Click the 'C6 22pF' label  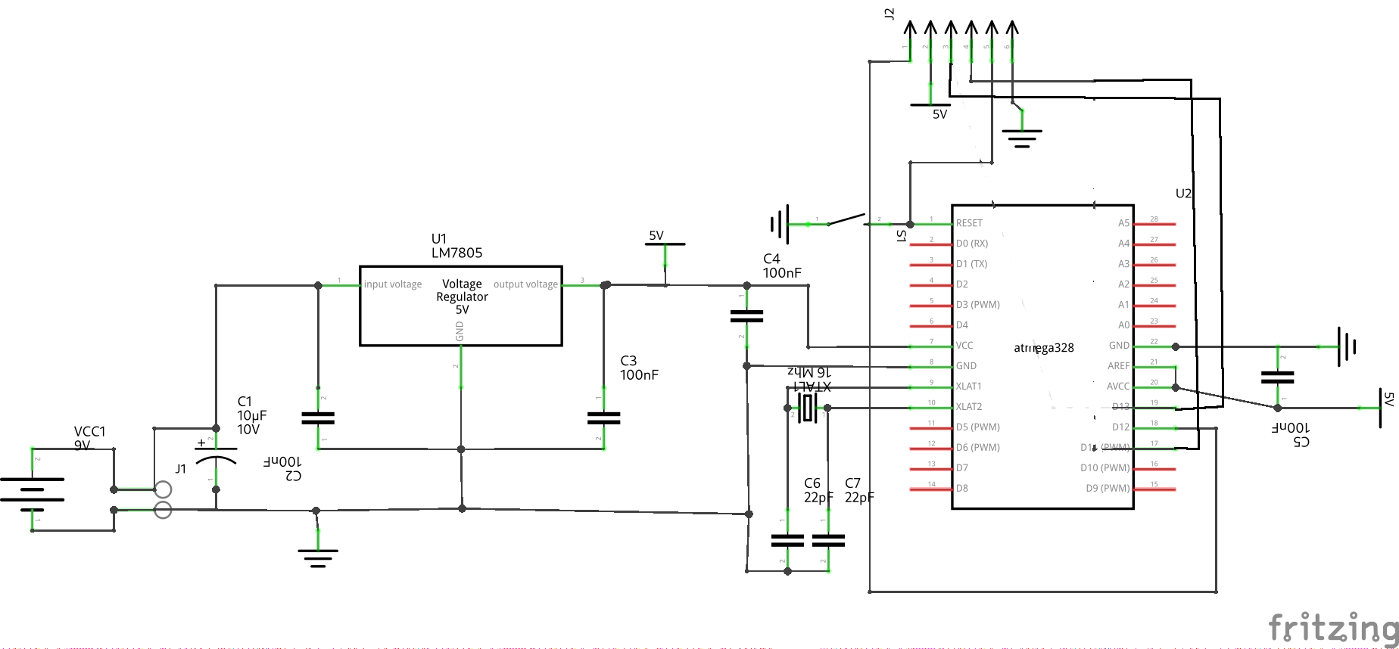818,490
